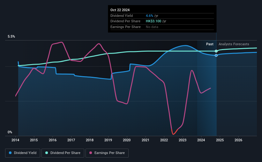This screenshot has width=262, height=162.
Task: Click the 2014 x-axis label
Action: click(15, 140)
